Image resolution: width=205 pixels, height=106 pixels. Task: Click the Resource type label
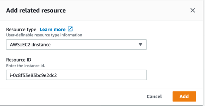pyautogui.click(x=21, y=29)
